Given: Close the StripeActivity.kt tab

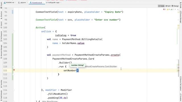Looking at the screenshot, I should click(x=44, y=3).
